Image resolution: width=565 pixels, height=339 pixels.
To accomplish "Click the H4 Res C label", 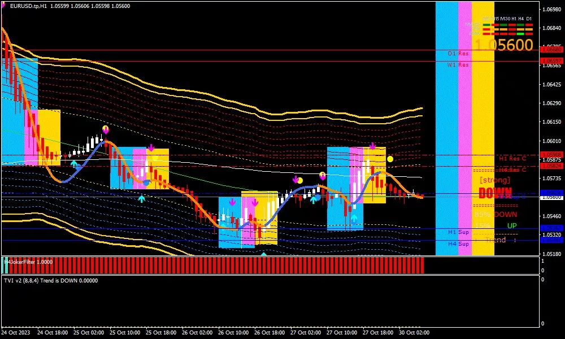I will coord(512,169).
